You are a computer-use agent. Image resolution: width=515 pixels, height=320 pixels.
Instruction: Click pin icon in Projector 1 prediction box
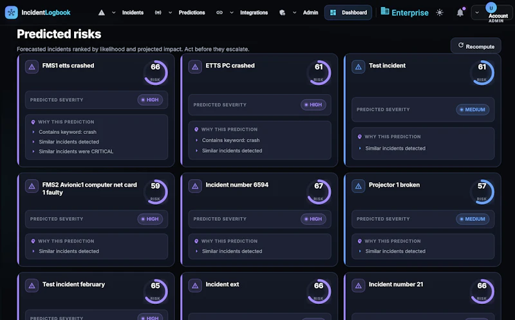pyautogui.click(x=359, y=241)
